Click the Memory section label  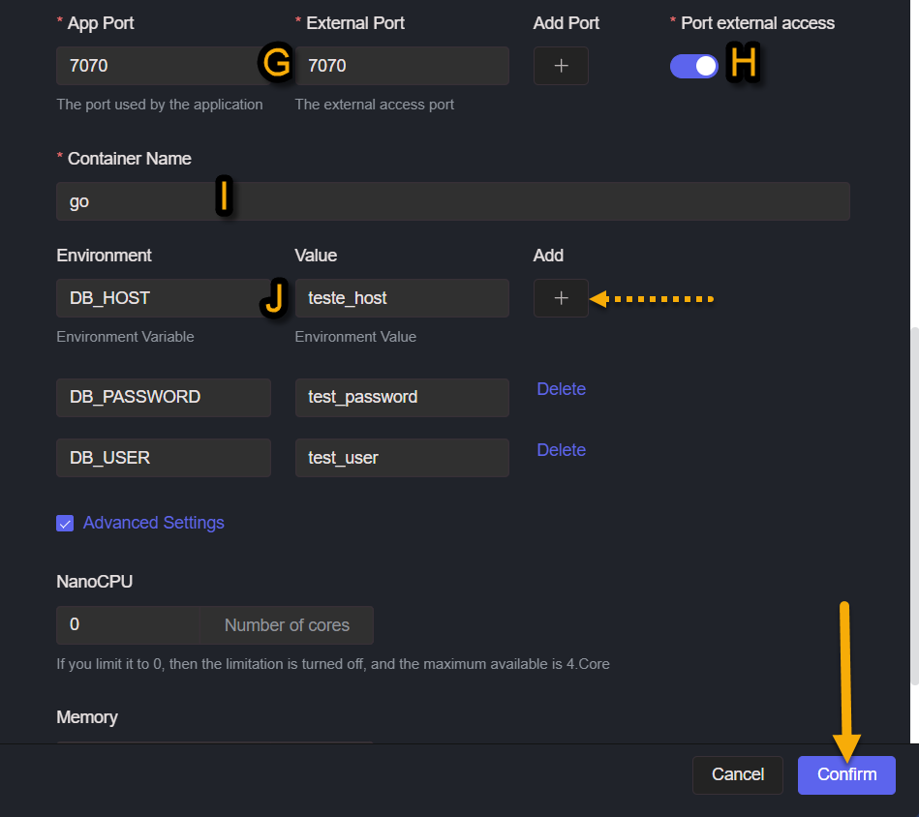tap(87, 717)
